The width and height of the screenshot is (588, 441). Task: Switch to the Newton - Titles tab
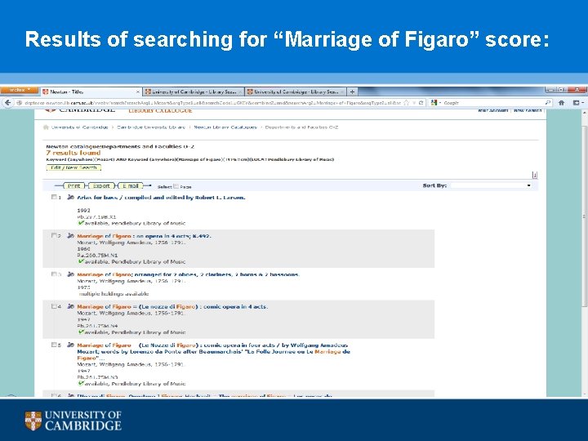point(91,91)
